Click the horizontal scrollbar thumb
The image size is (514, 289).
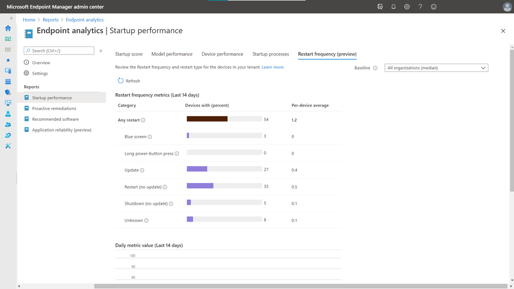tap(300, 286)
